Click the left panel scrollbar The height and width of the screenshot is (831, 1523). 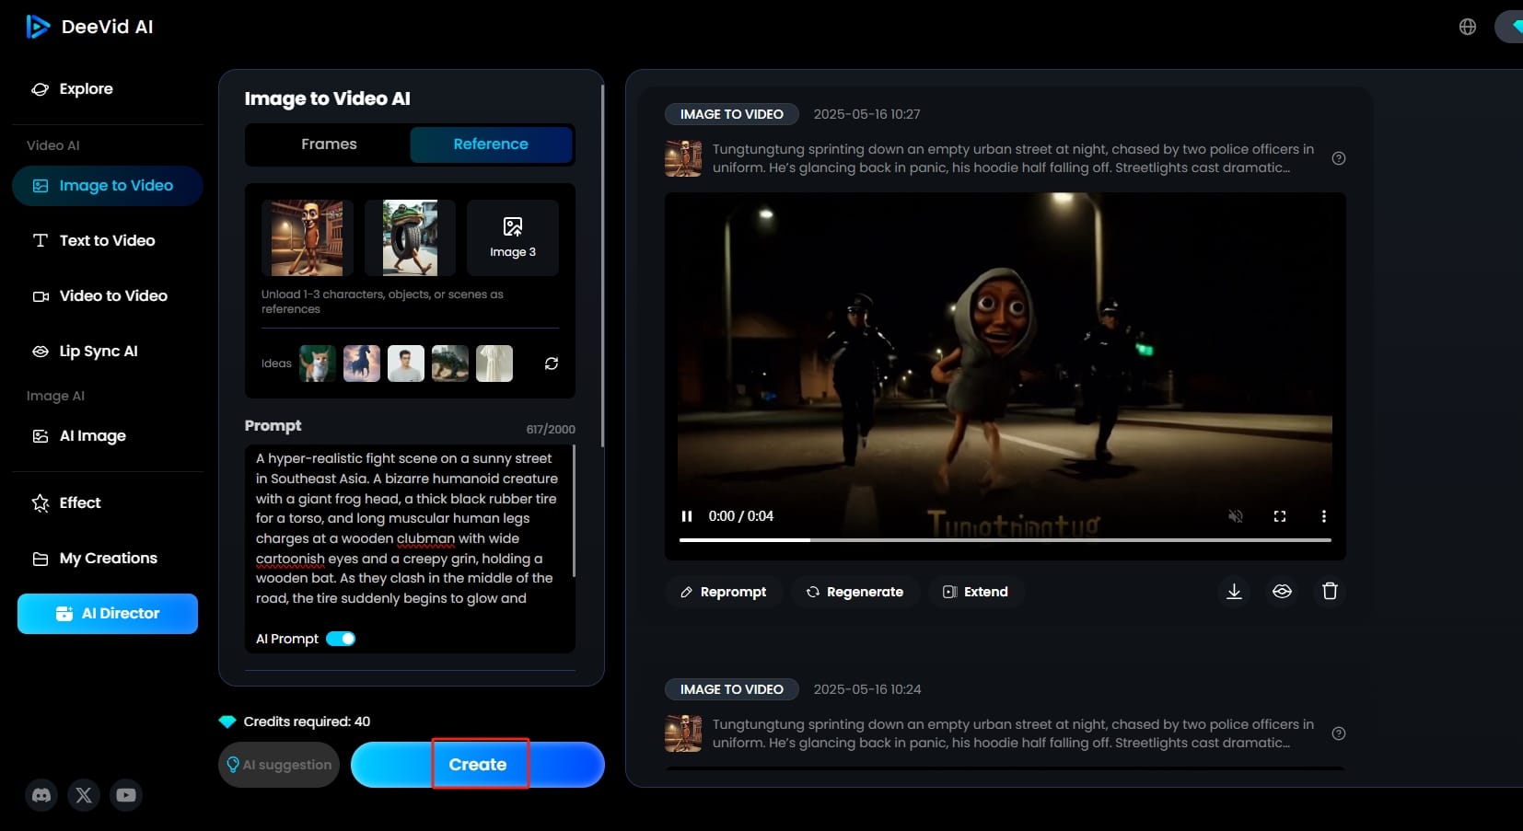[602, 267]
